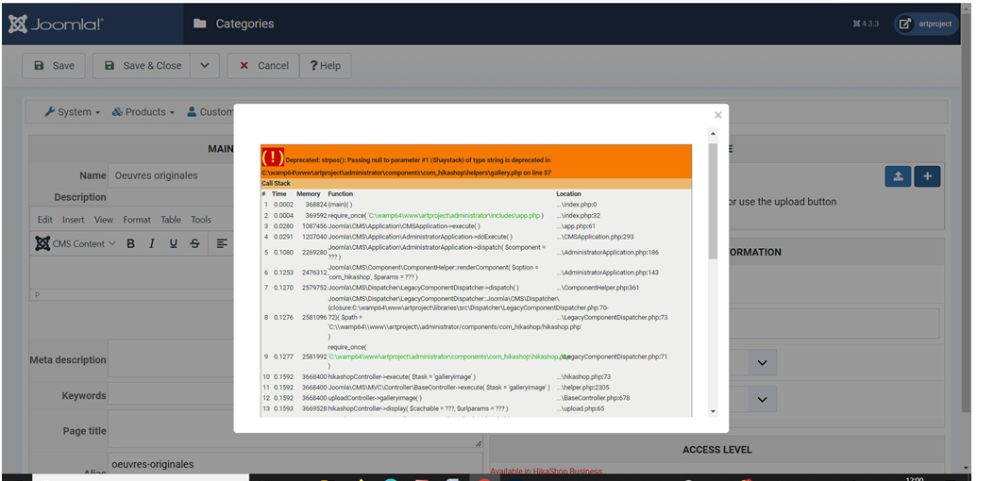This screenshot has width=994, height=481.
Task: Click the 'Available in HikaShop Business' notice
Action: click(x=547, y=472)
